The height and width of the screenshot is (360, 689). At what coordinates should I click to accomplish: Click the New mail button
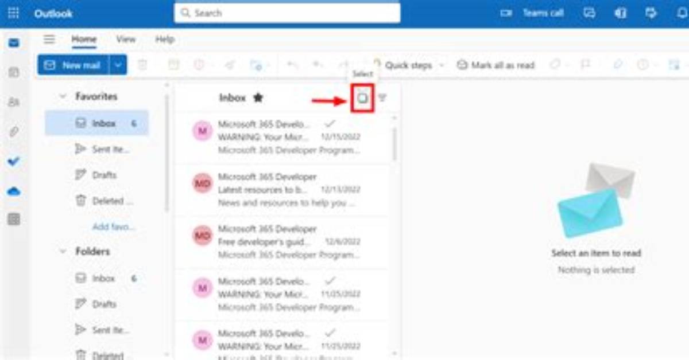(x=73, y=65)
